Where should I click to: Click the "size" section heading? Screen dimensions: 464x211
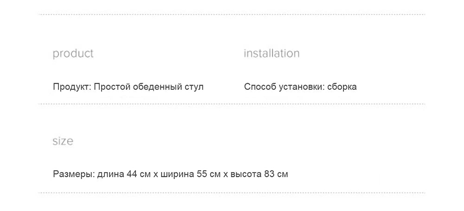pos(63,141)
